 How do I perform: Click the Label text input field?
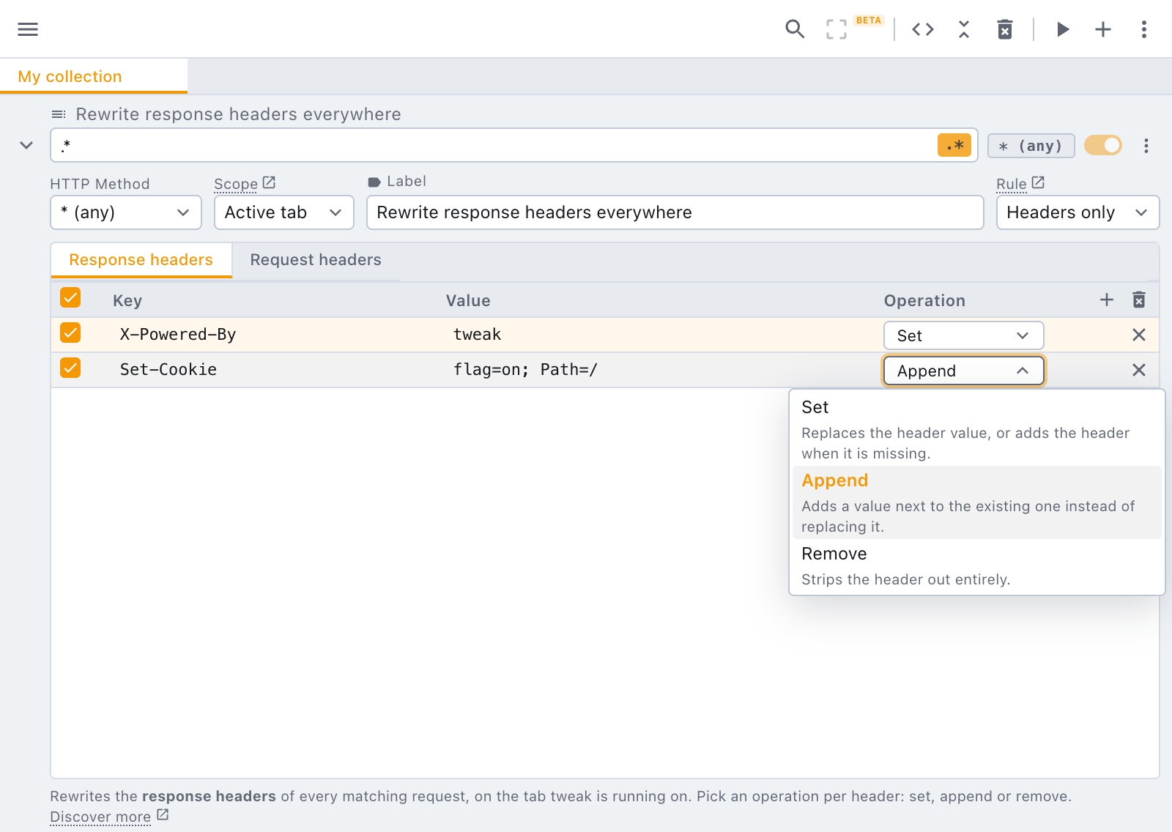pos(675,212)
